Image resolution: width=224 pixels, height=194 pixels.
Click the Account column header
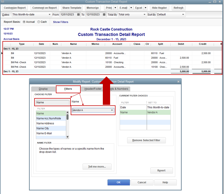coord(117,44)
